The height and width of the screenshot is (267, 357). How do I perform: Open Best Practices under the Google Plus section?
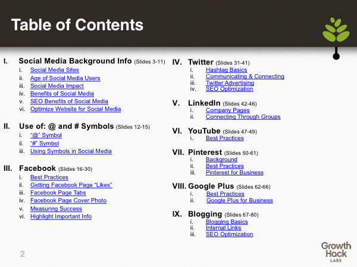pyautogui.click(x=226, y=194)
